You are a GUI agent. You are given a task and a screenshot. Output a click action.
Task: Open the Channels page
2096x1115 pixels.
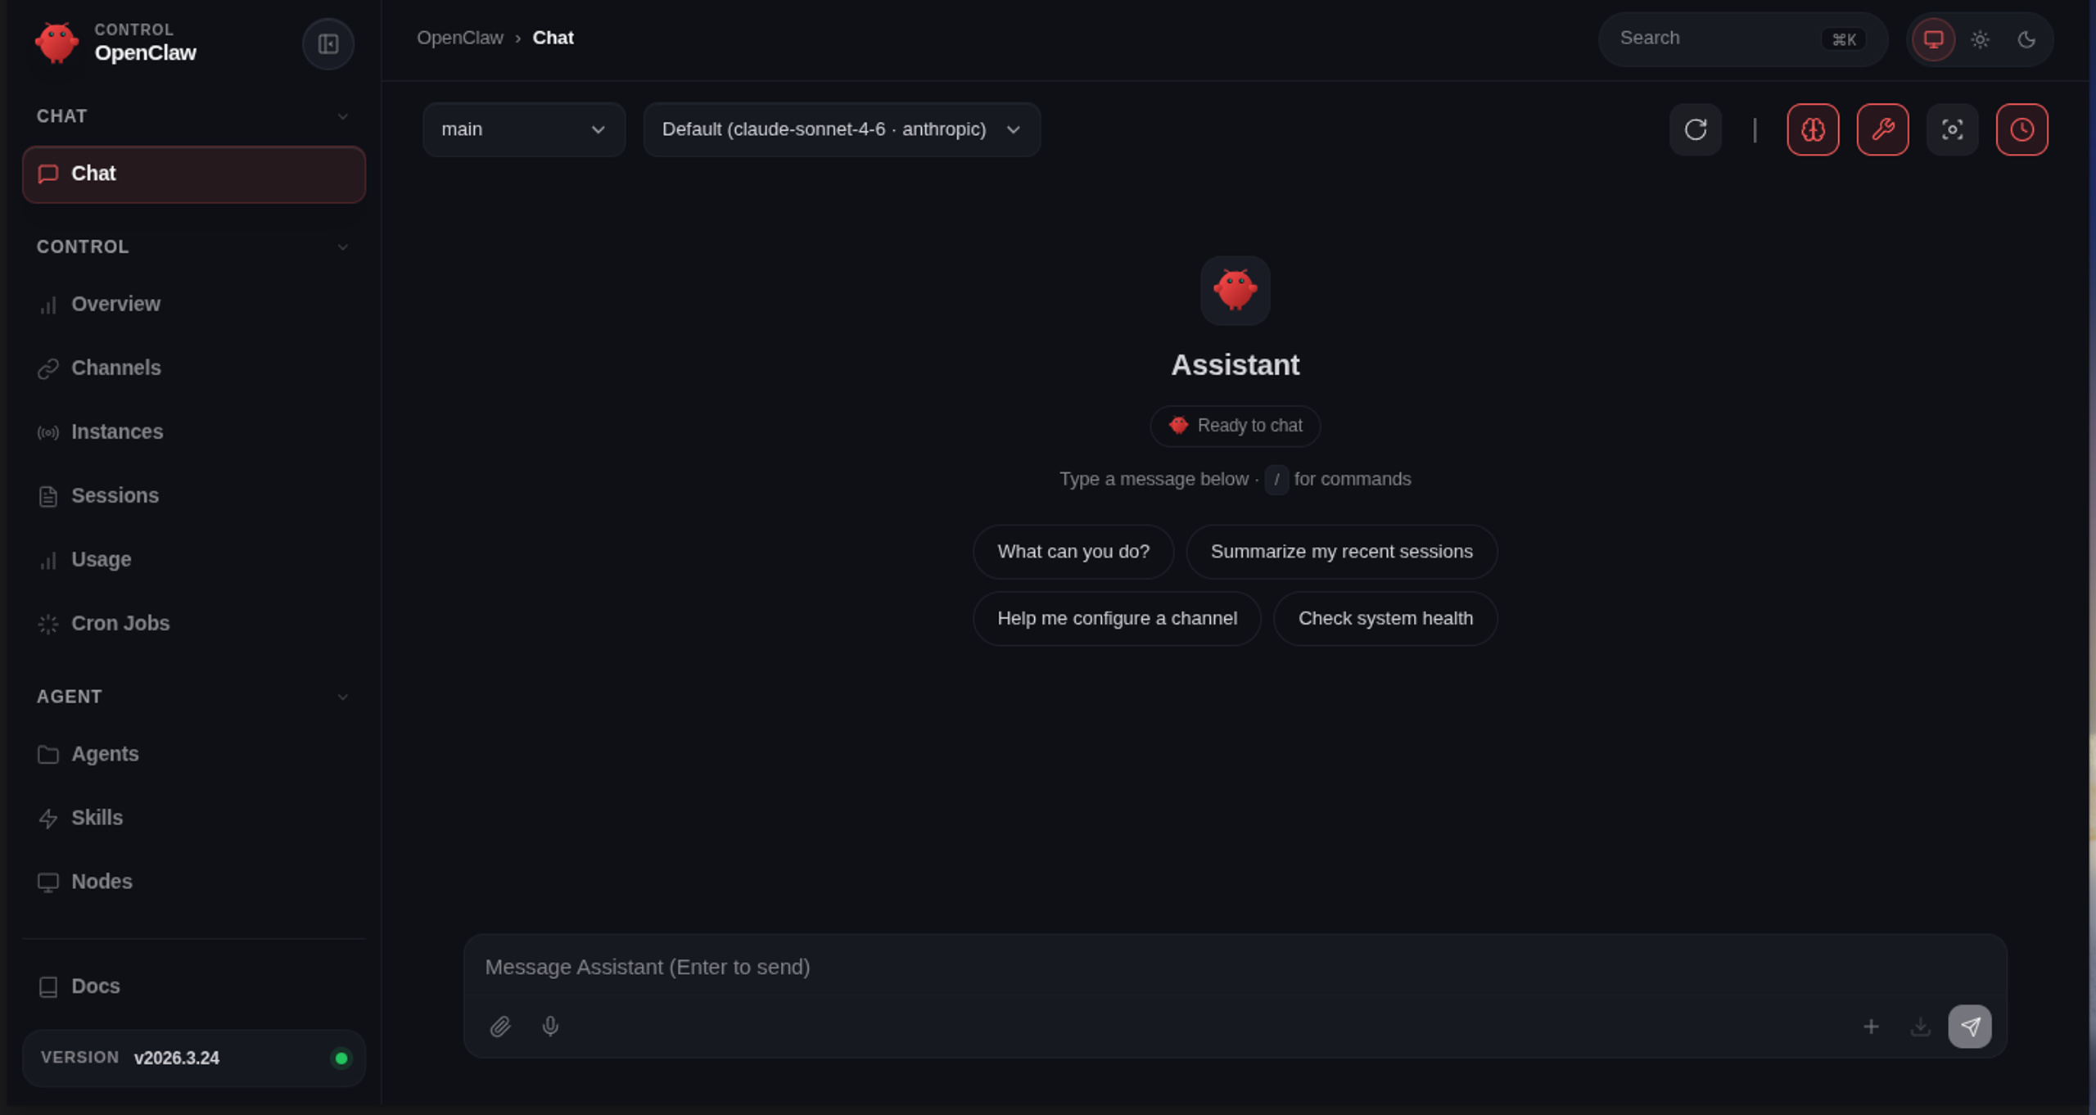(x=194, y=368)
